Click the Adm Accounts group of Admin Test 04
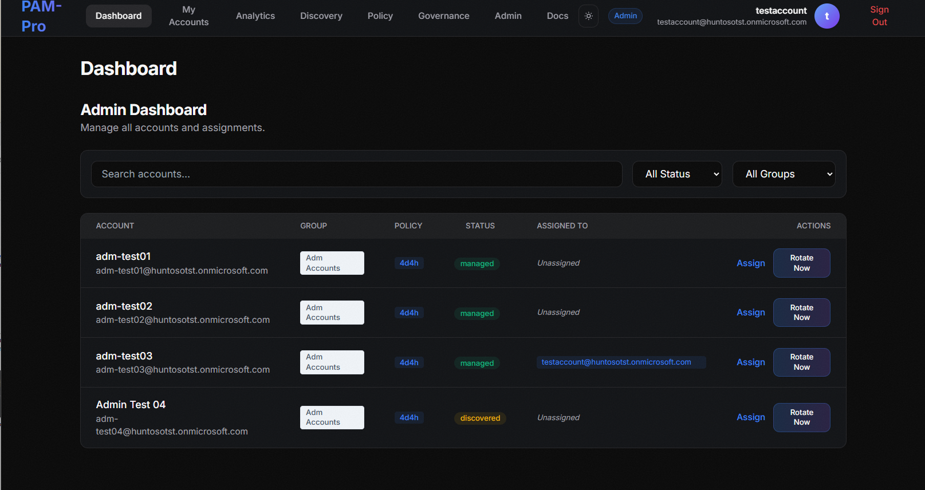Viewport: 925px width, 490px height. point(332,417)
